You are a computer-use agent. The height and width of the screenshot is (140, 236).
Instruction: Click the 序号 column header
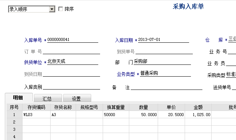(x=14, y=107)
